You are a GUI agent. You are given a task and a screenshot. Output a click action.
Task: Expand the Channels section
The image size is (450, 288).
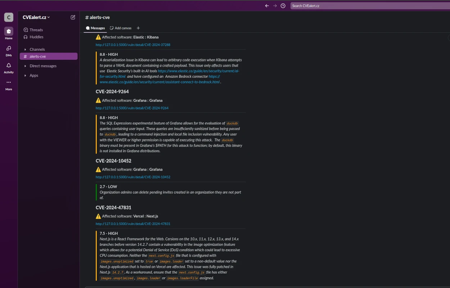point(25,49)
